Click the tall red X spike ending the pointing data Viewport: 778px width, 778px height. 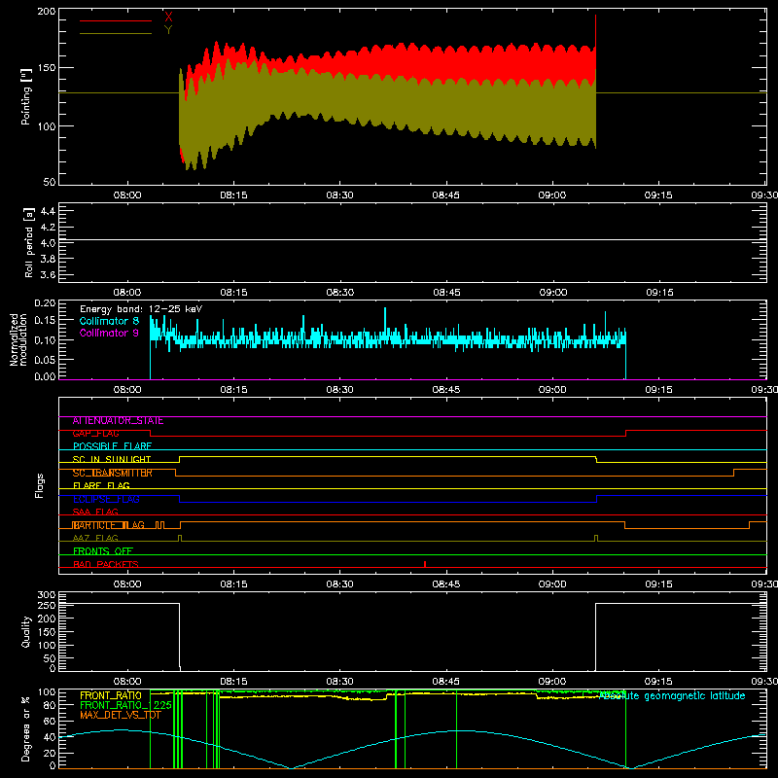[x=595, y=42]
